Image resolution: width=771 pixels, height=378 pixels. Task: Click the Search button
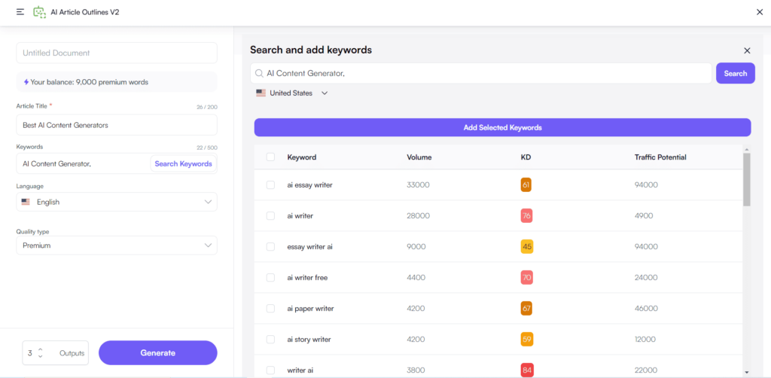click(735, 73)
